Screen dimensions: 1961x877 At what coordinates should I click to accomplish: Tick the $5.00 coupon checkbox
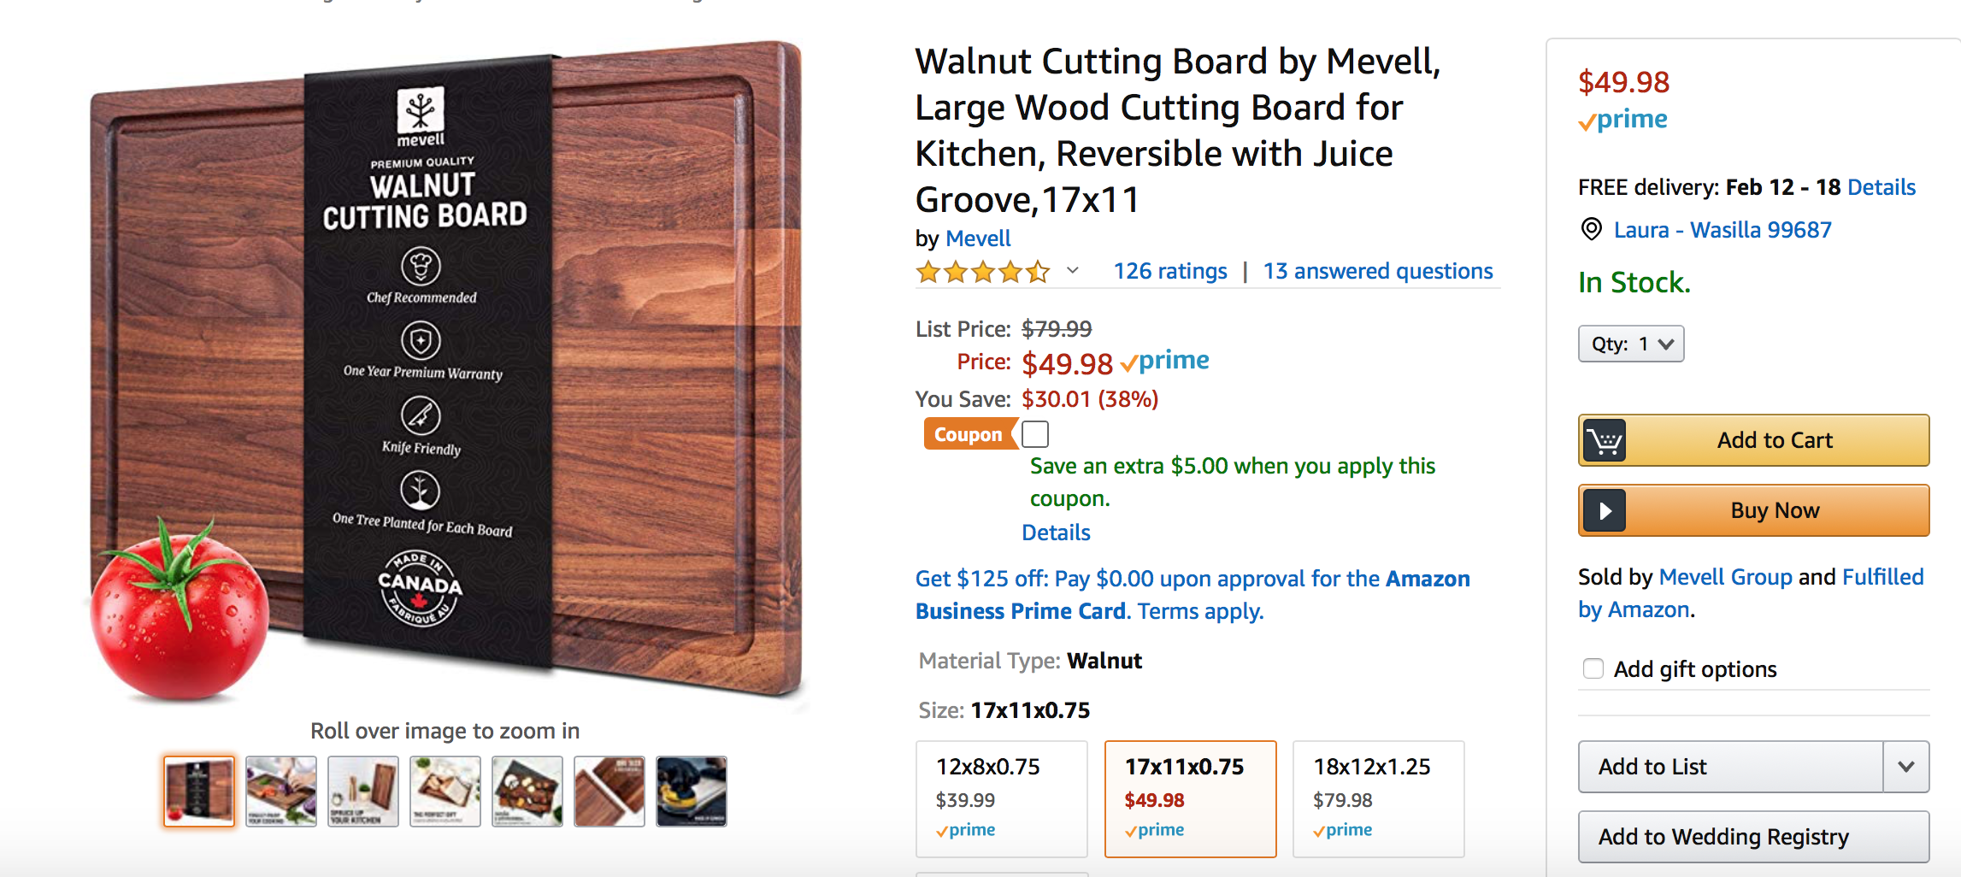click(x=1035, y=434)
